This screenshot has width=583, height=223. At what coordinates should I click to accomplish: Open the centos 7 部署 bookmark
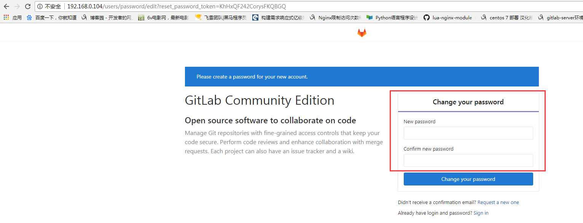click(507, 17)
